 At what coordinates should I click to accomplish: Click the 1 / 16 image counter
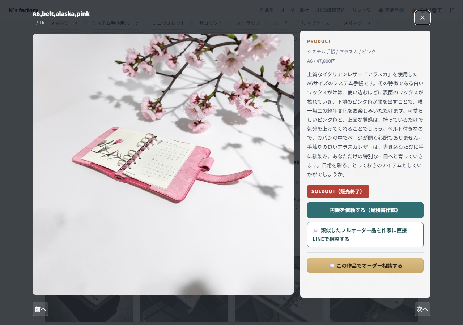coord(38,22)
